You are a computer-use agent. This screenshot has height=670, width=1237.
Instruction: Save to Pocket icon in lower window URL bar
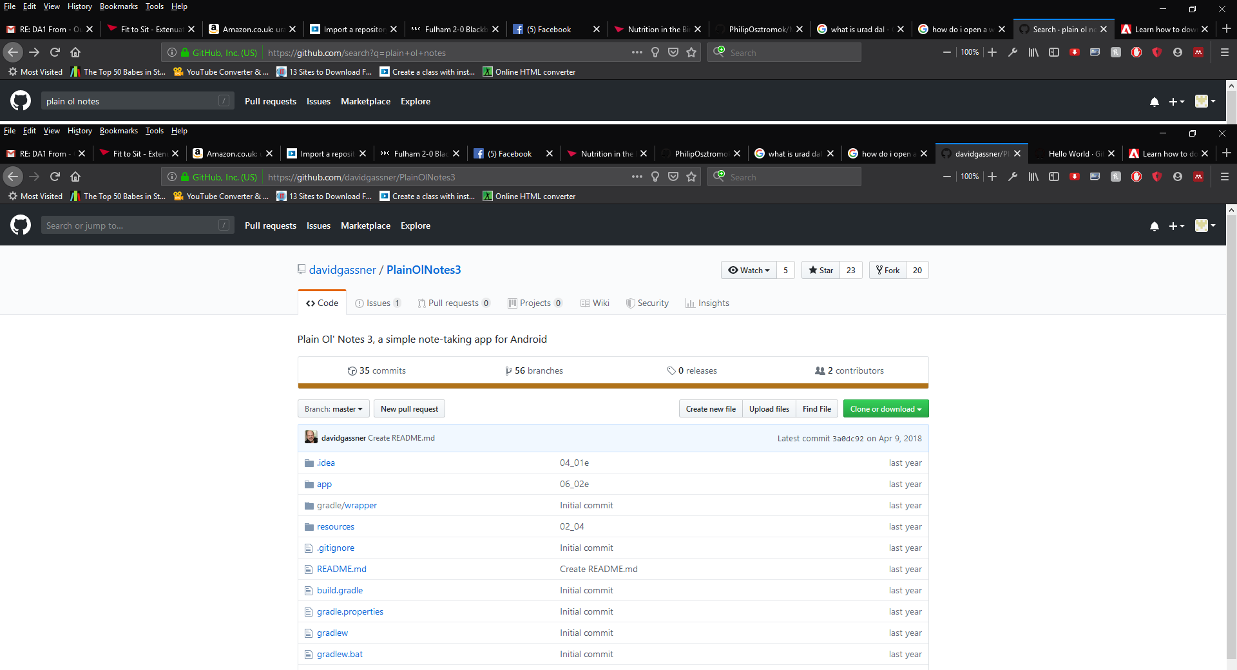[673, 177]
